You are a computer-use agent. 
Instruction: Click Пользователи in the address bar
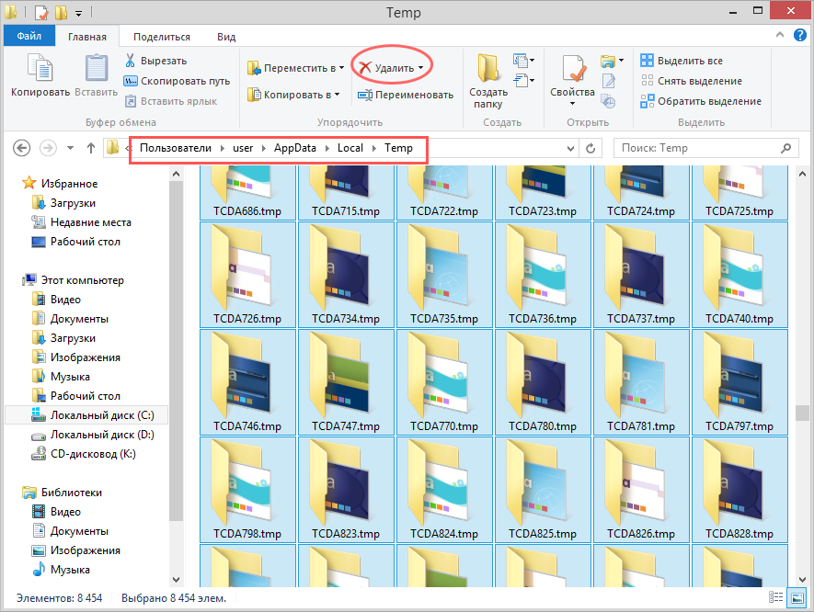[x=176, y=148]
